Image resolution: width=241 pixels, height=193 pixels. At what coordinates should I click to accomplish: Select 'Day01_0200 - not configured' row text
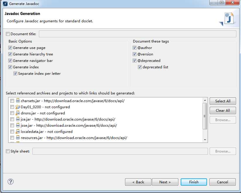click(45, 107)
